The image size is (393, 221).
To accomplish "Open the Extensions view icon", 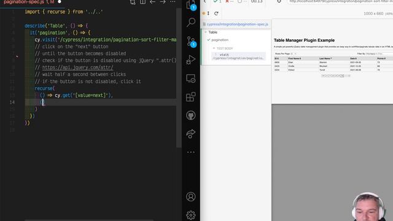I will coord(191,97).
